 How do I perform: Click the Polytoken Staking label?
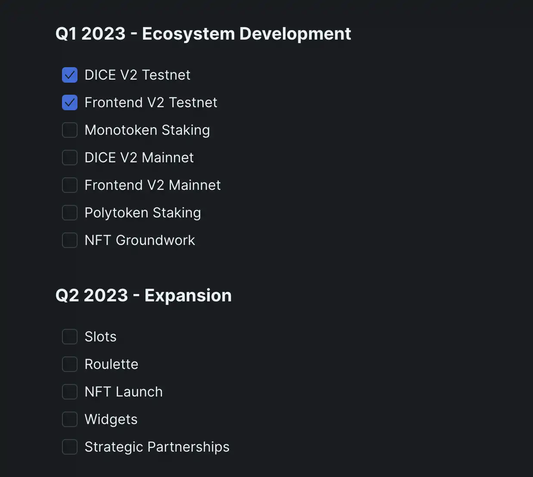point(143,213)
